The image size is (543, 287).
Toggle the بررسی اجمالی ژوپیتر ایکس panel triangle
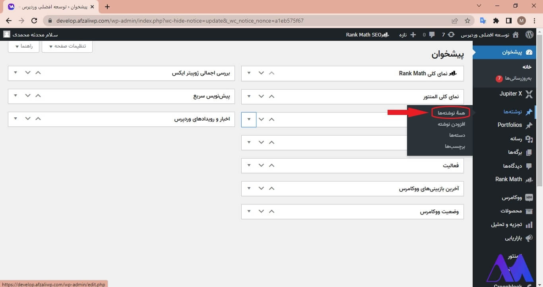coord(16,73)
